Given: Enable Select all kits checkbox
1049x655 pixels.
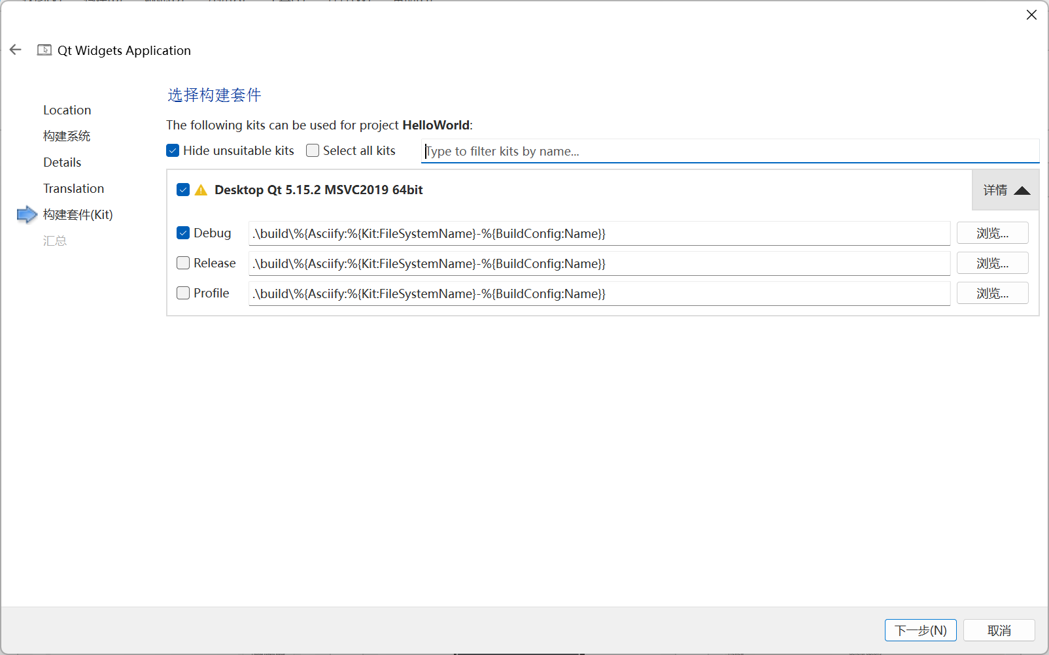Looking at the screenshot, I should pyautogui.click(x=313, y=150).
